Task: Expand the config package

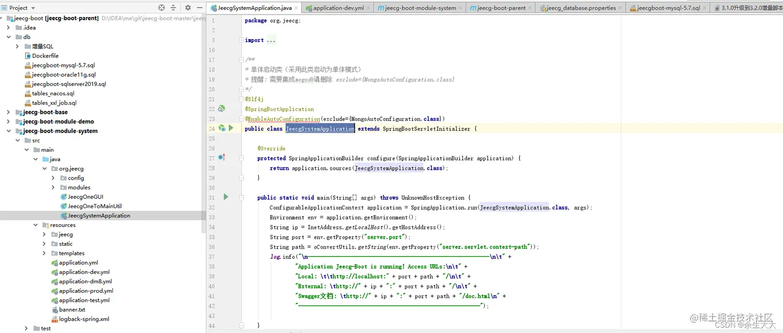Action: click(53, 178)
